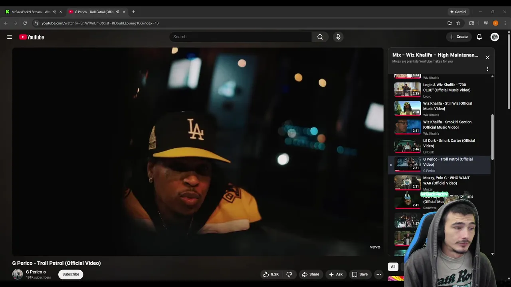Mute the G Perico tab audio
Screen dimensions: 511x287
click(x=117, y=12)
